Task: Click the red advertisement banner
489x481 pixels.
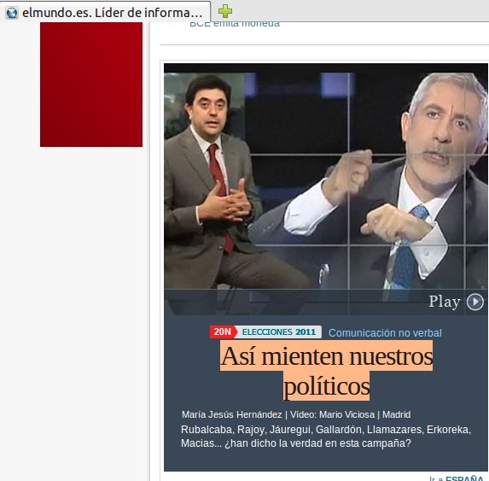Action: click(x=91, y=85)
